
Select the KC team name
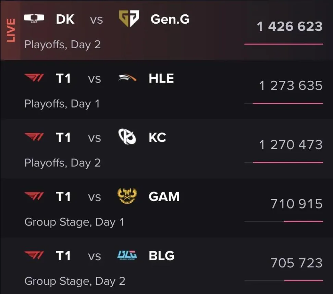(157, 137)
